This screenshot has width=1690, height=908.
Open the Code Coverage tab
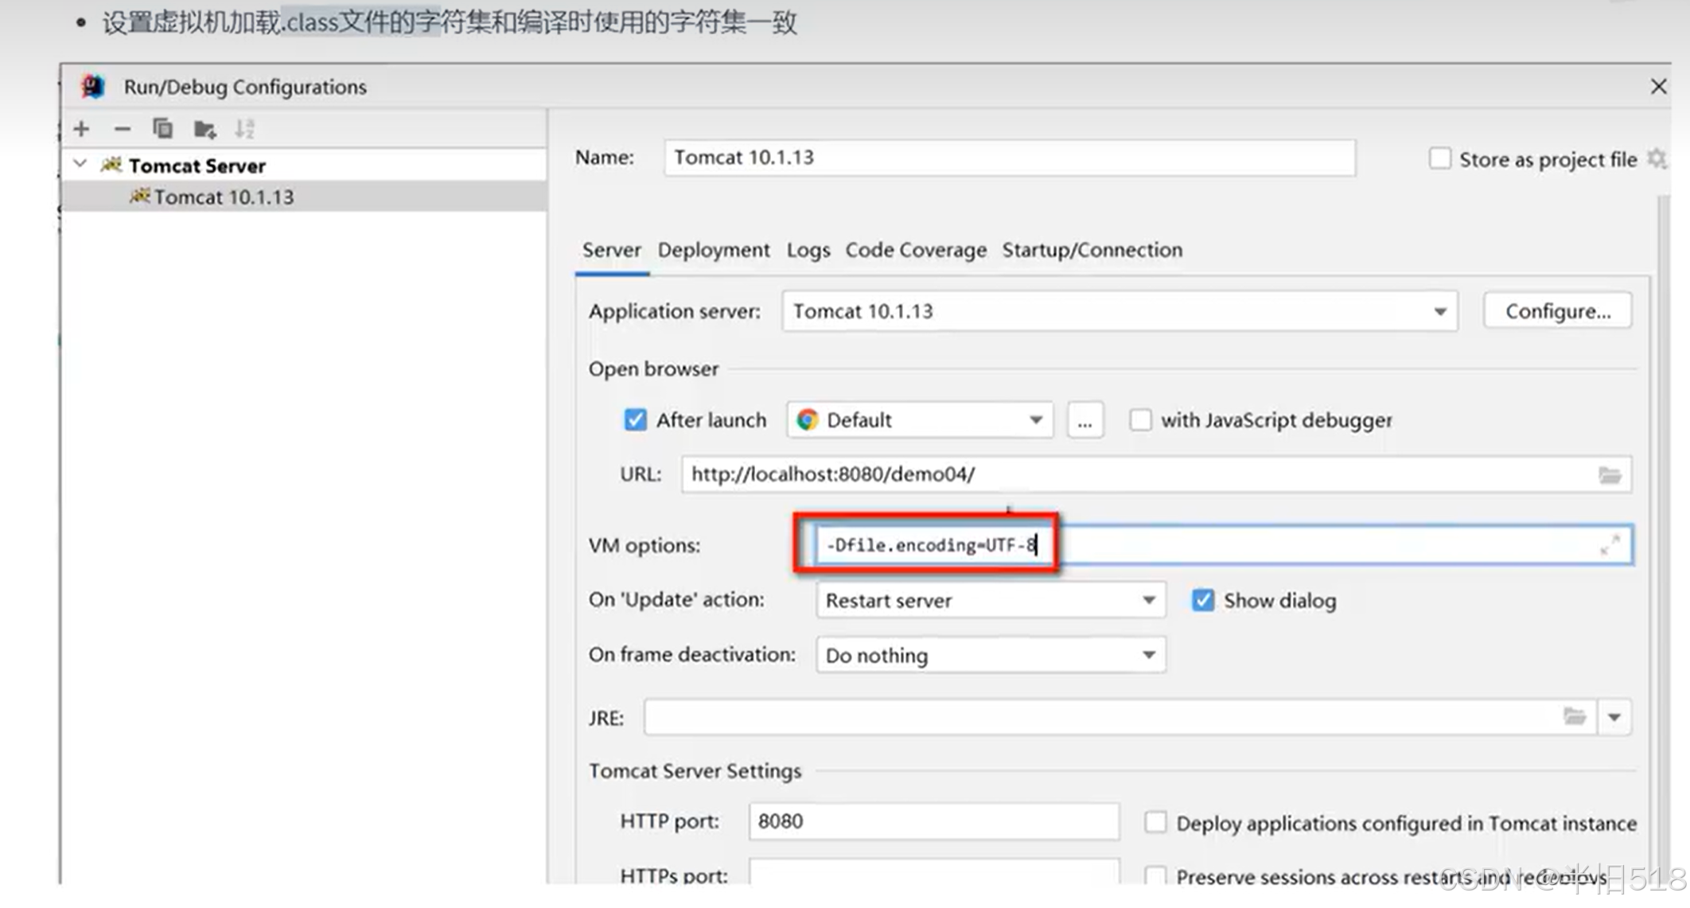click(x=916, y=250)
